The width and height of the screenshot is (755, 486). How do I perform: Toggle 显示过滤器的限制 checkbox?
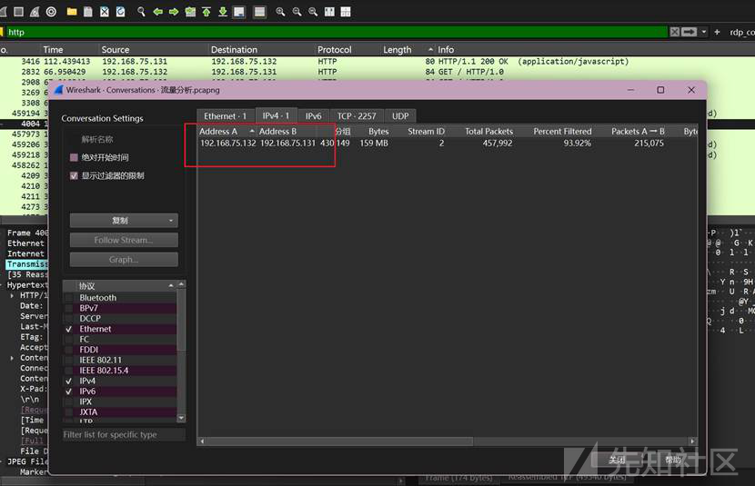coord(74,175)
